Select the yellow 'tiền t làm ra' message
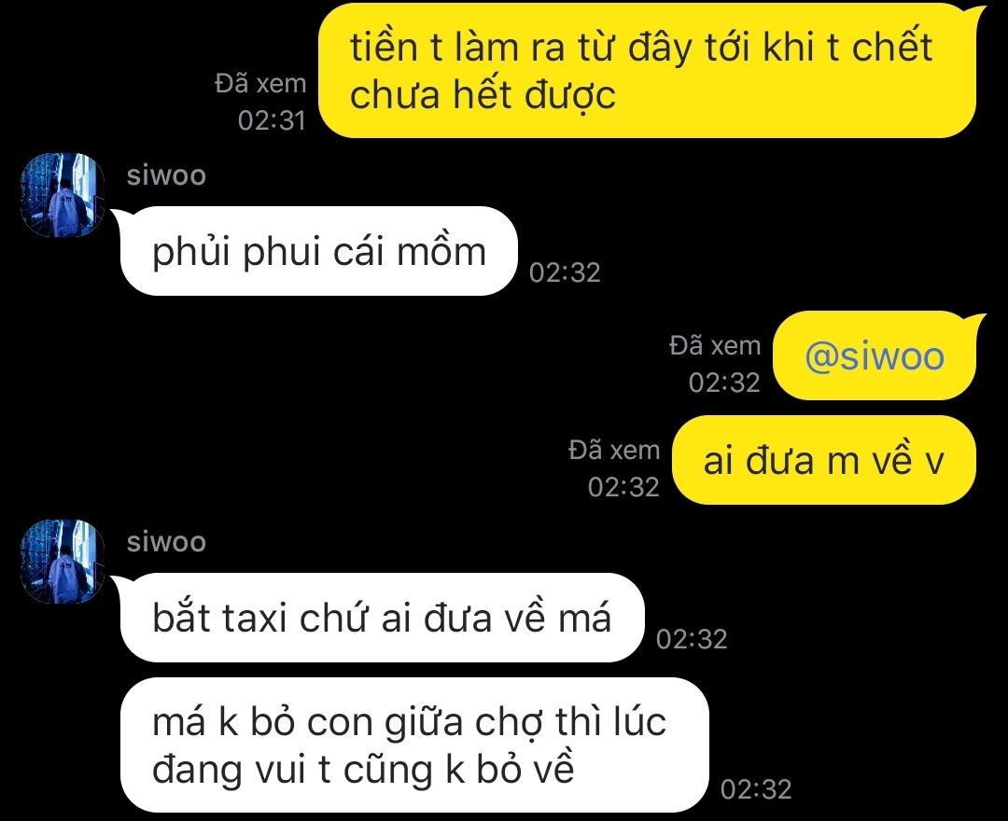This screenshot has height=821, width=1008. pos(648,71)
